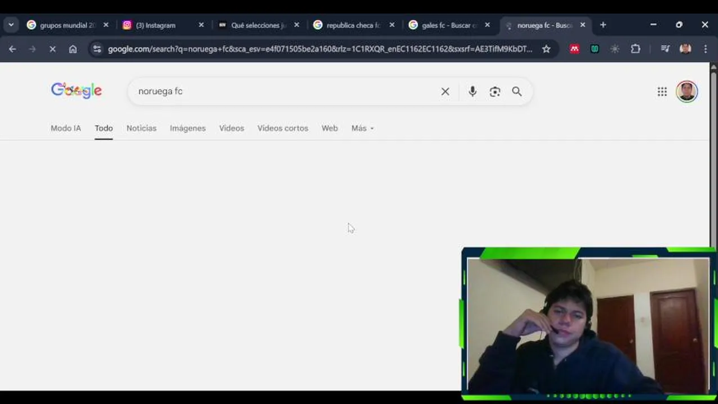Click the gear-shaped extension icon
The height and width of the screenshot is (404, 718).
(x=615, y=49)
